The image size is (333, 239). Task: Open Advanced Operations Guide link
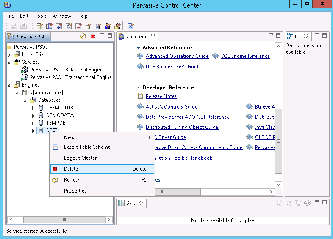tap(177, 56)
